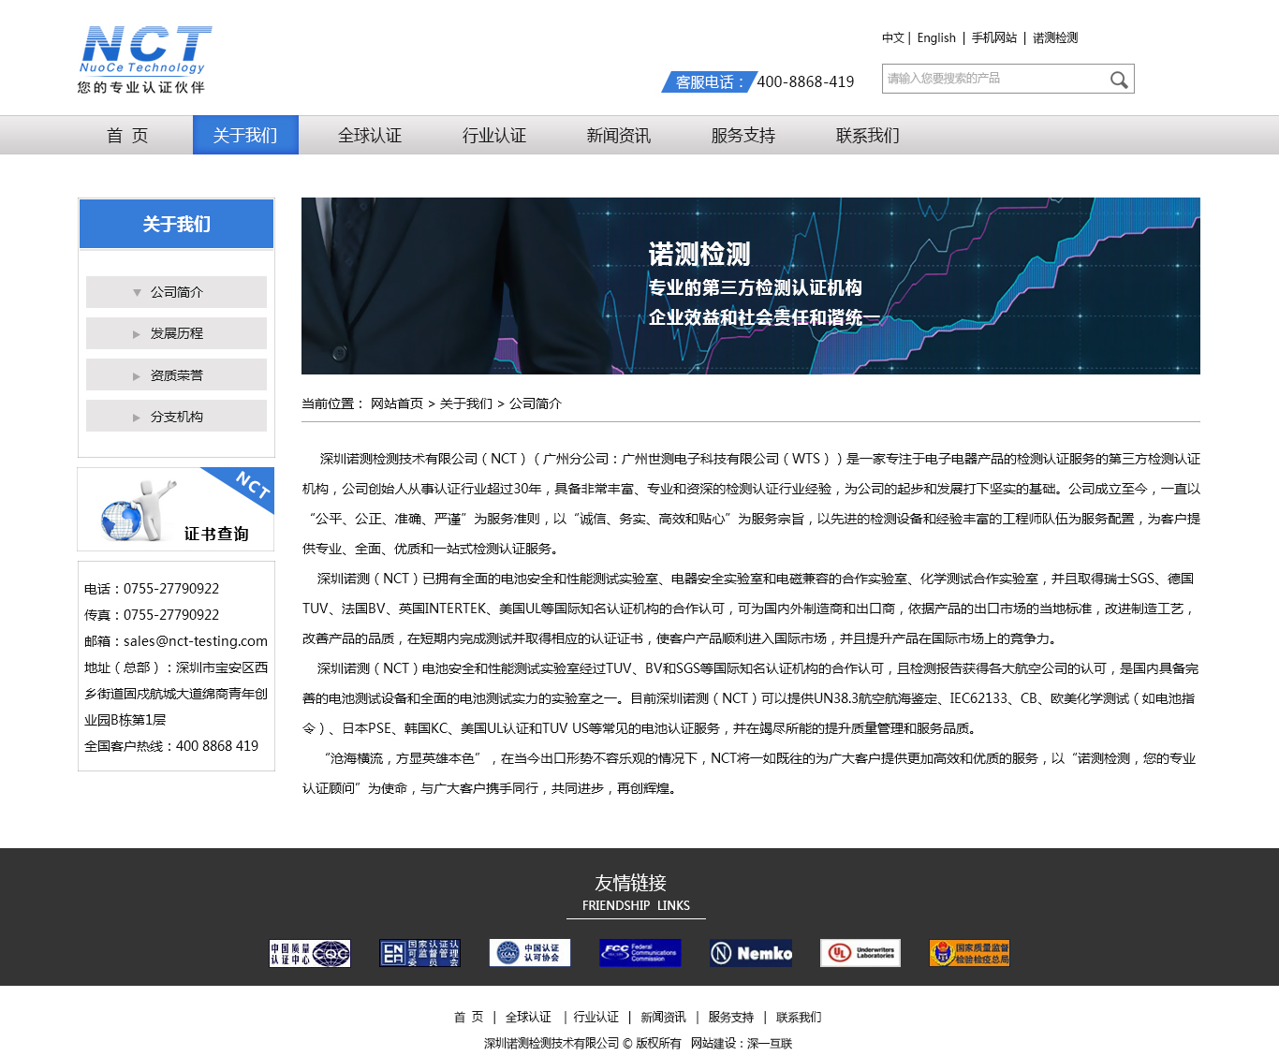Viewport: 1279px width, 1056px height.
Task: Click the UL Underwriters Laboratories logo
Action: click(860, 953)
